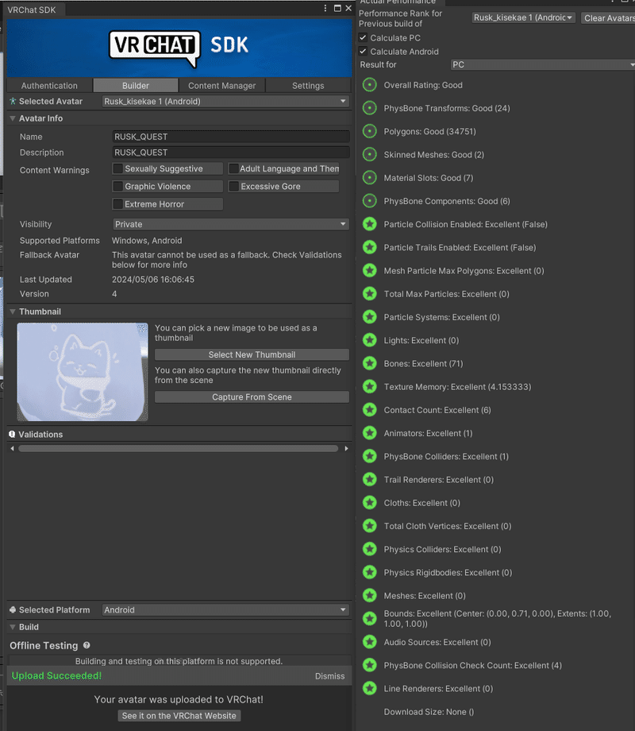Open the Performance Rank avatar dropdown
This screenshot has width=635, height=731.
click(523, 17)
